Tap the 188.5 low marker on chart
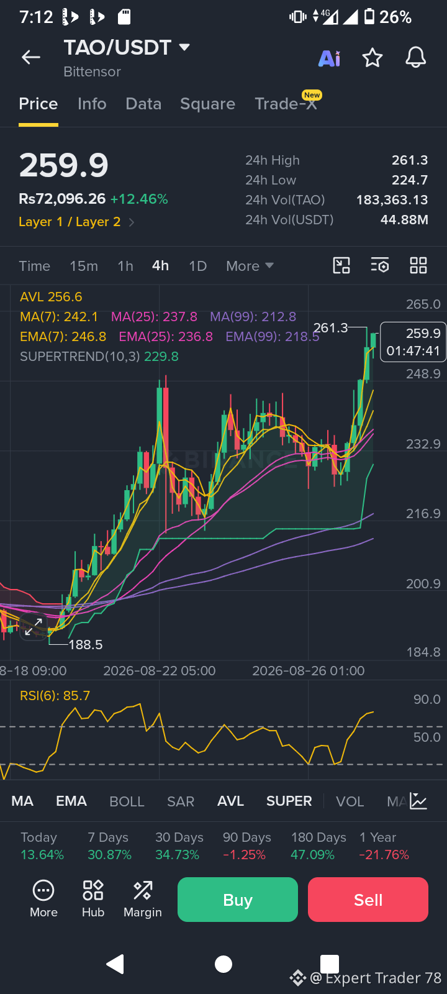447x994 pixels. (x=86, y=645)
